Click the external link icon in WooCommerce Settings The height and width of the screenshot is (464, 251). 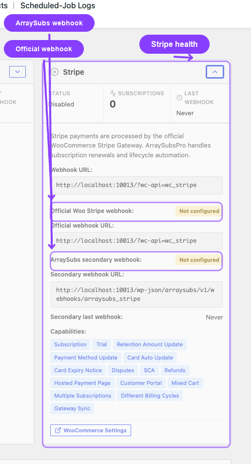(x=58, y=430)
